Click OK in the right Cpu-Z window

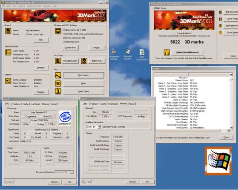[x=147, y=182]
